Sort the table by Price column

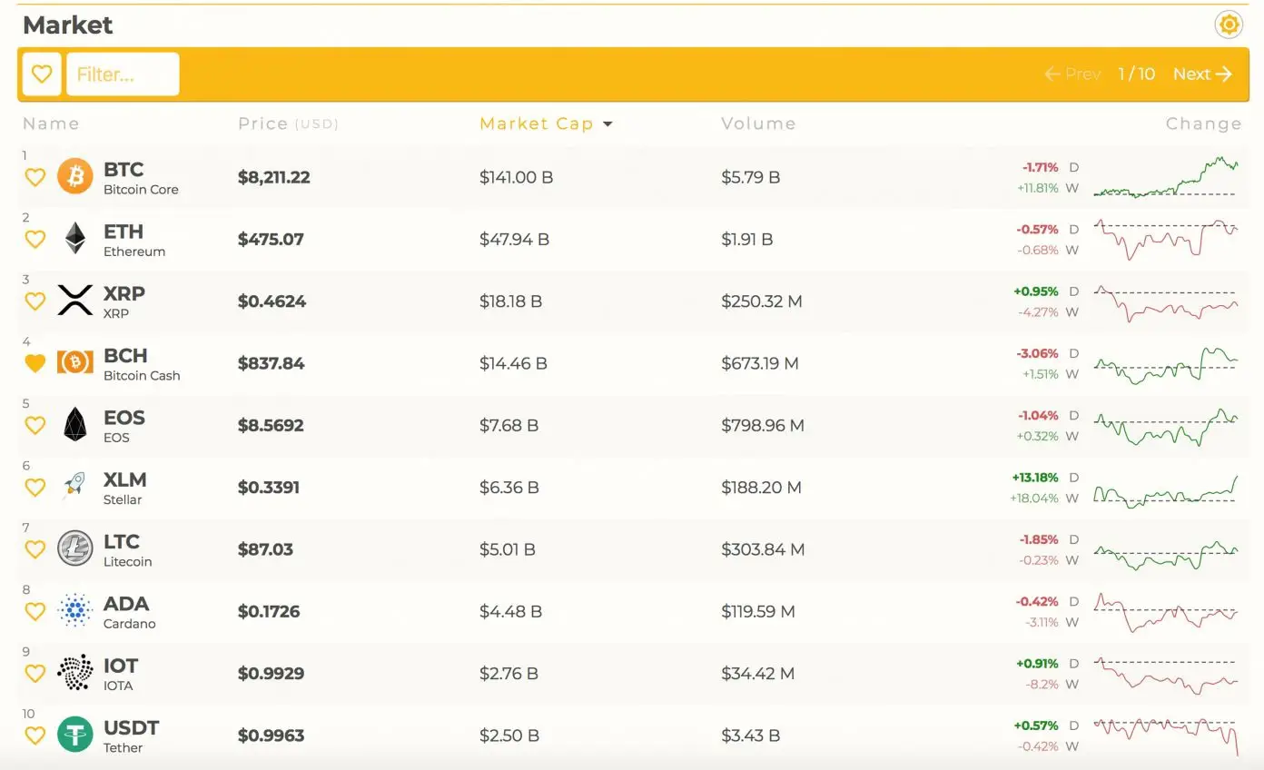coord(263,123)
